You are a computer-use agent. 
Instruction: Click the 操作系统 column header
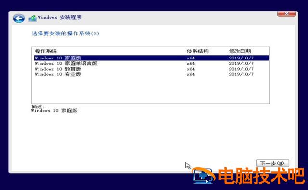pos(46,51)
